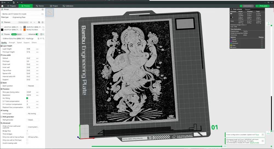
Task: Select the orange filament 4 color swatch
Action: pyautogui.click(x=24, y=30)
